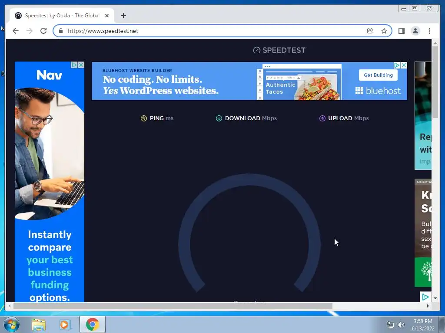
Task: Click the Nav logo in the left ad
Action: (x=50, y=75)
